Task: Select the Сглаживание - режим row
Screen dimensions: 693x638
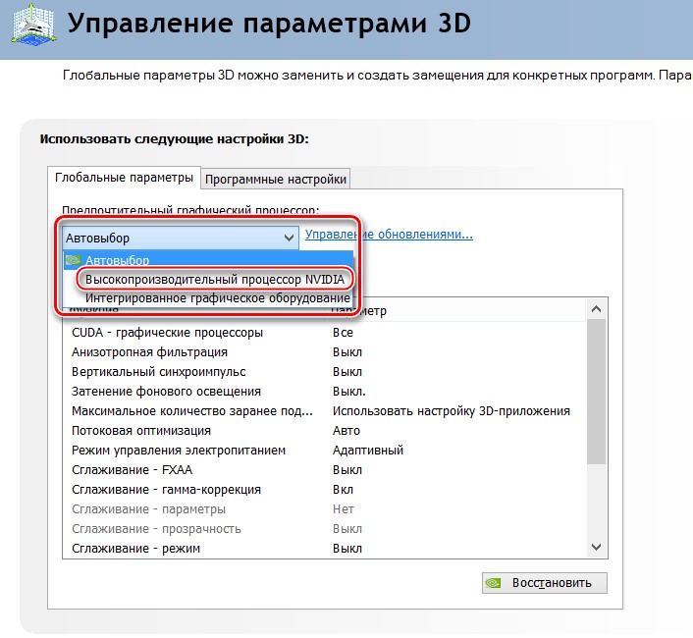Action: tap(325, 549)
